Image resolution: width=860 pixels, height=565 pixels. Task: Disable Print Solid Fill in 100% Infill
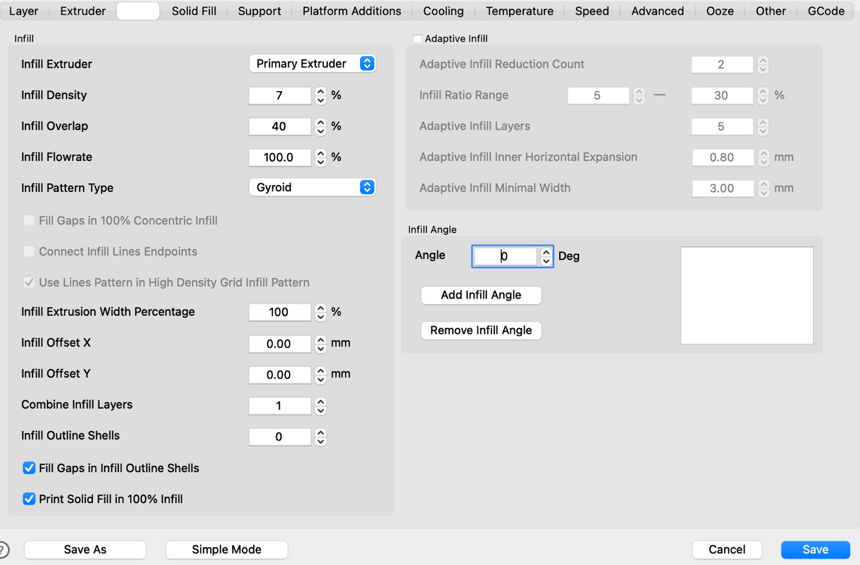coord(29,499)
